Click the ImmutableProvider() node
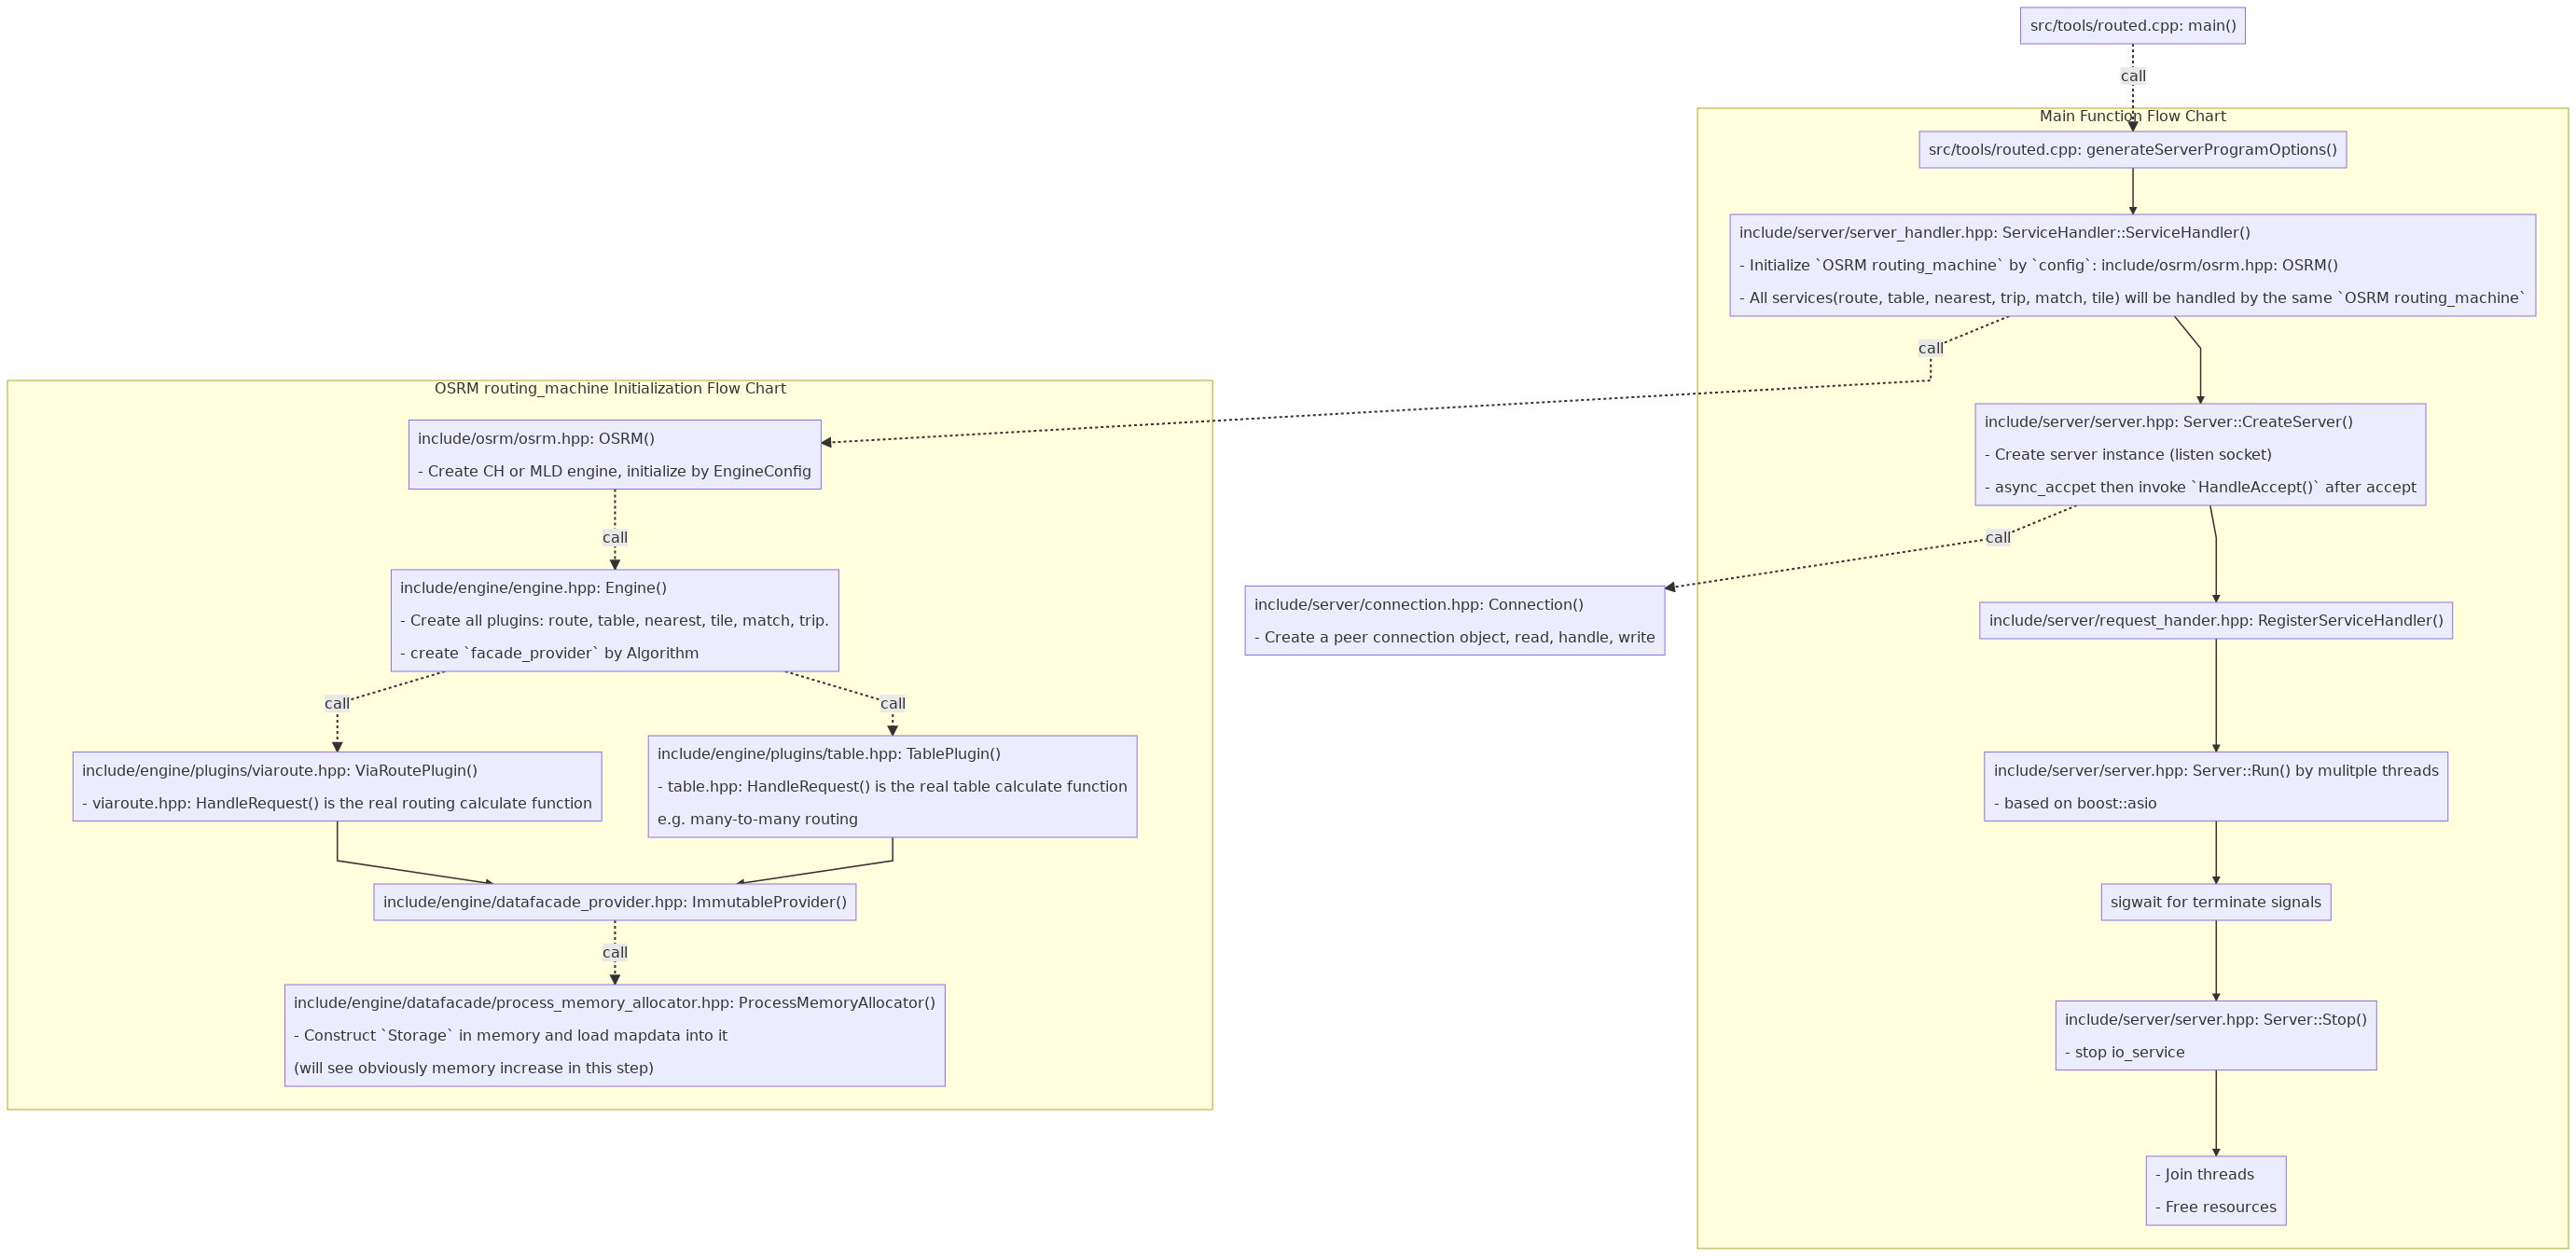2576x1256 pixels. 615,902
